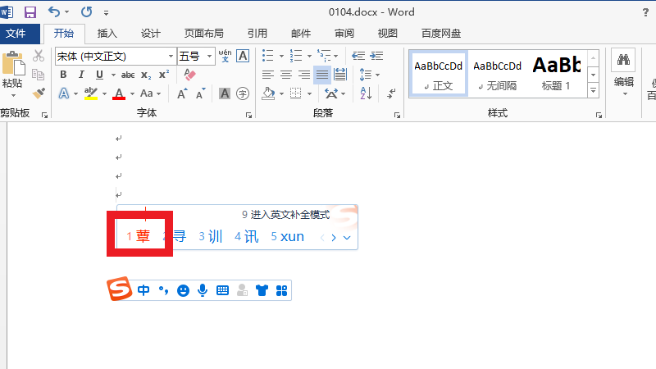Open the Sogou toolbox grid icon
The height and width of the screenshot is (369, 656).
[x=281, y=290]
